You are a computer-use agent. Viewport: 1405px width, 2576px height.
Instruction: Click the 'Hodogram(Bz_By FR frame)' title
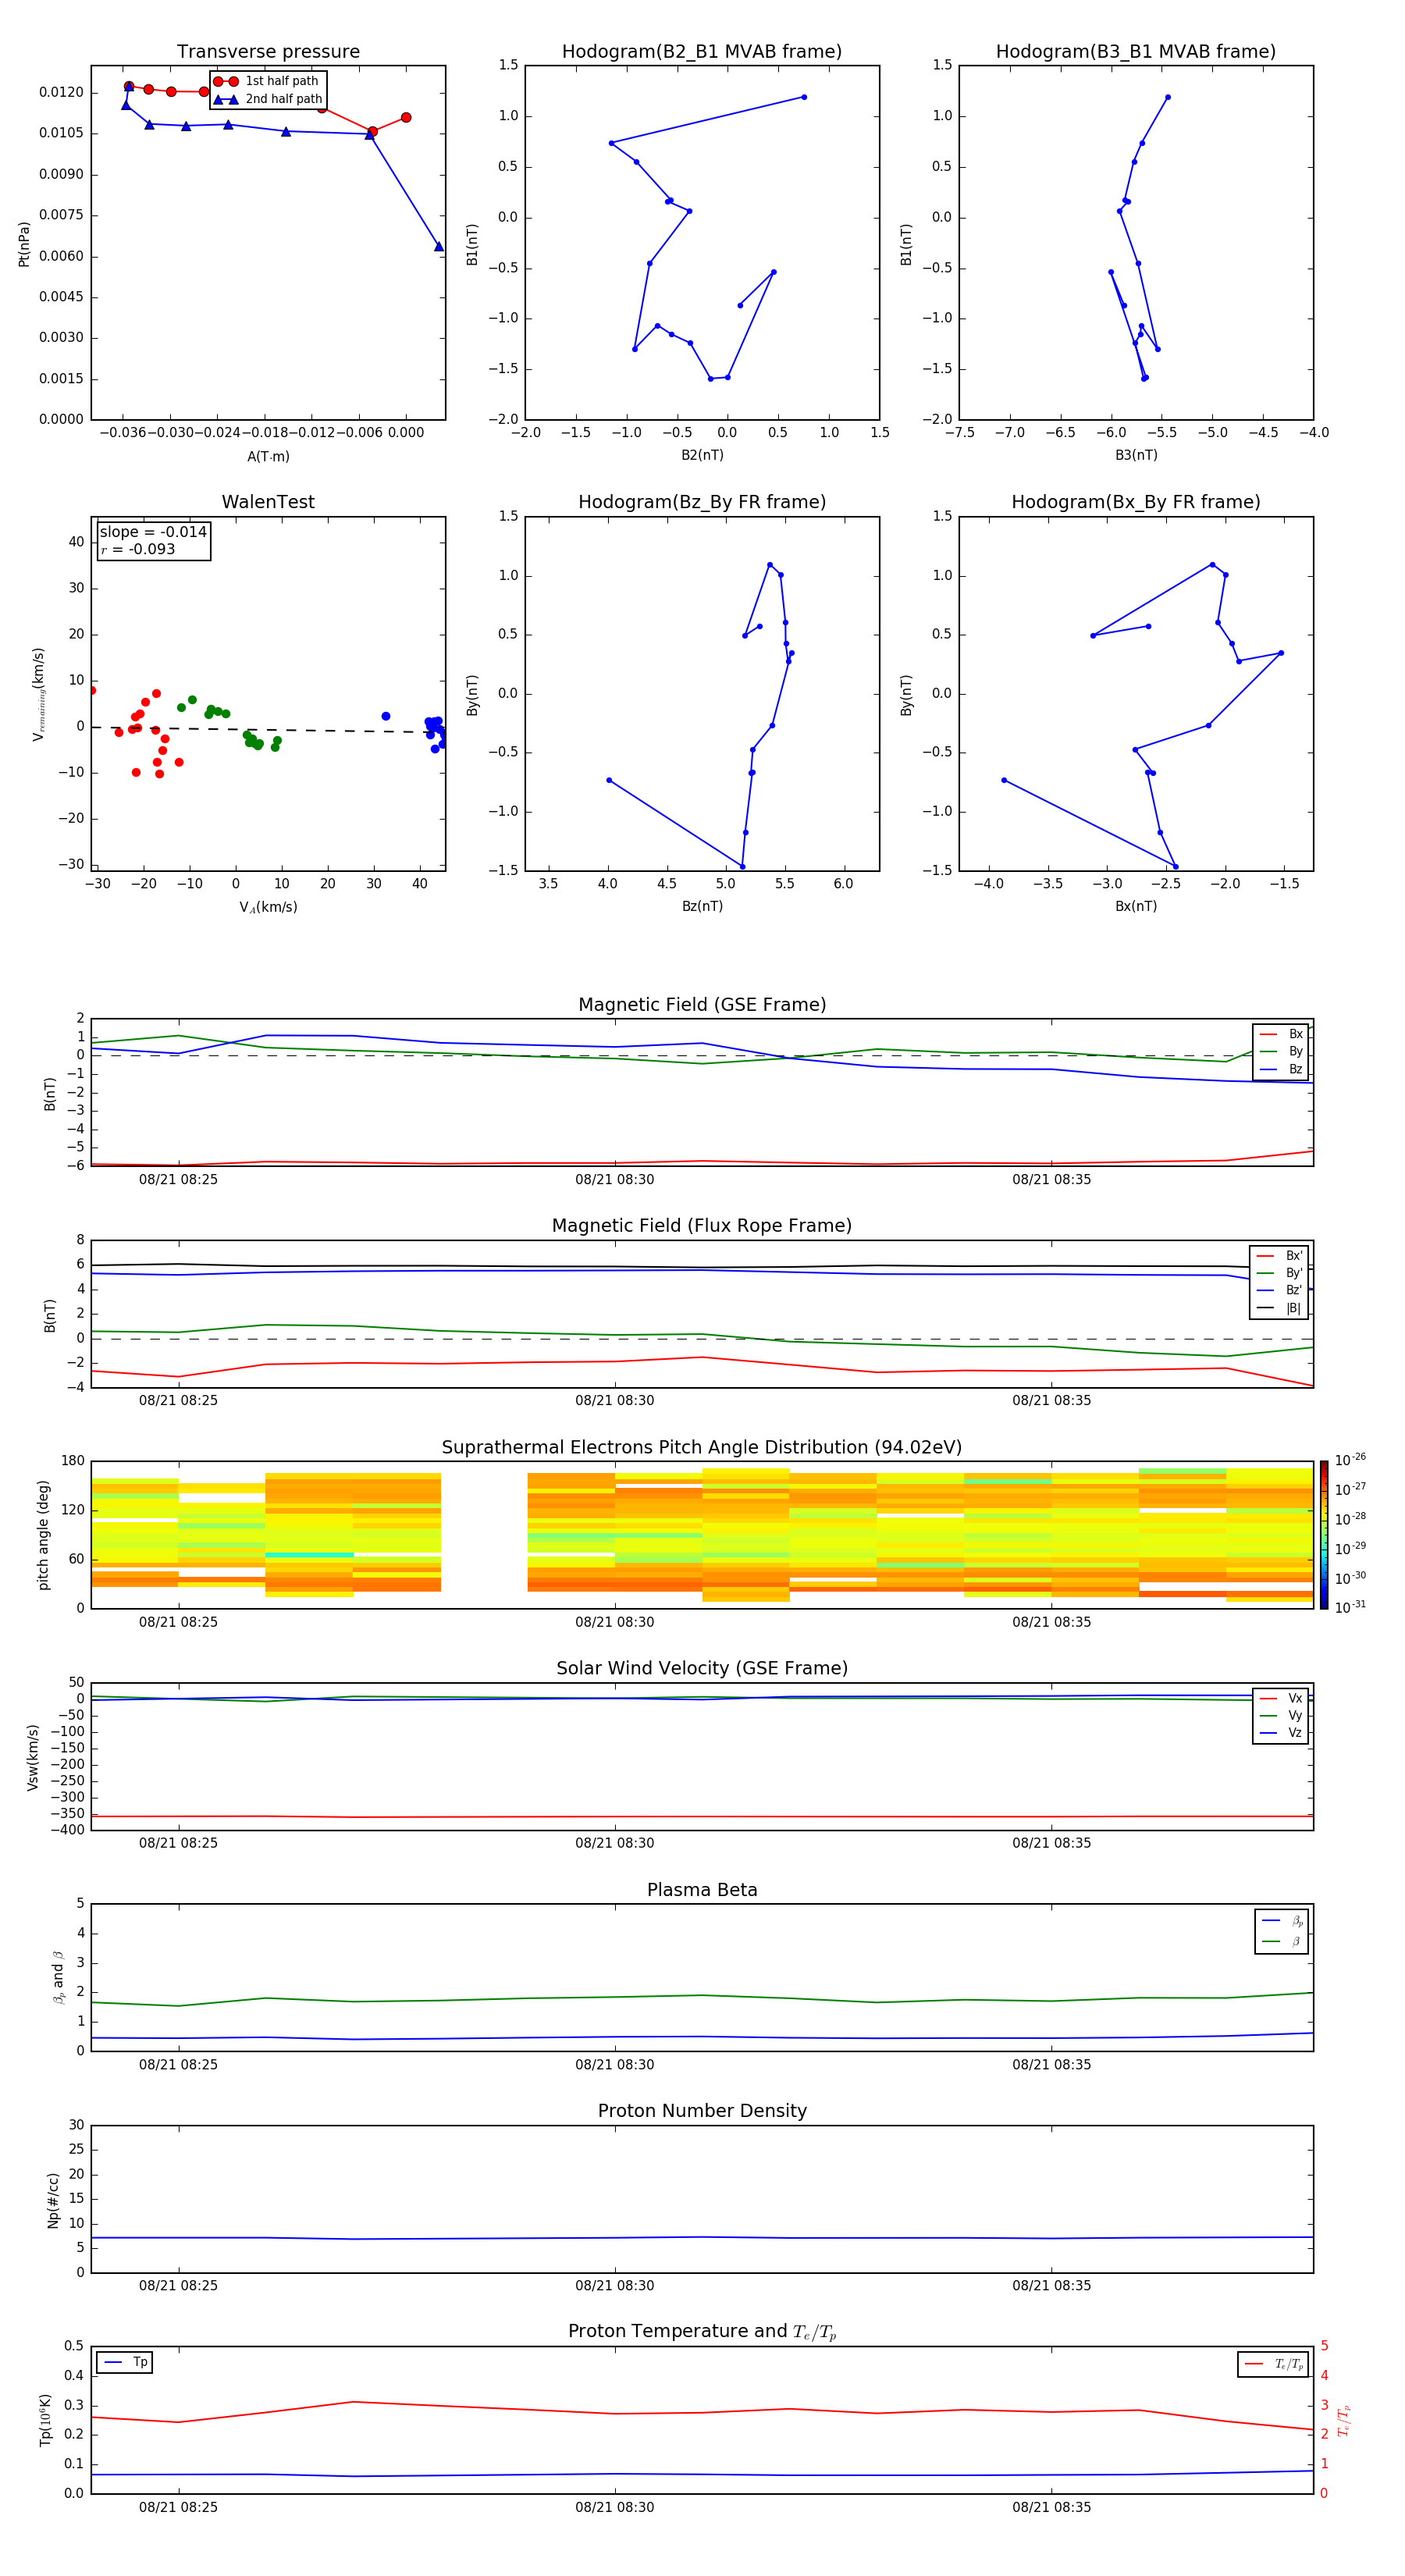[x=702, y=502]
